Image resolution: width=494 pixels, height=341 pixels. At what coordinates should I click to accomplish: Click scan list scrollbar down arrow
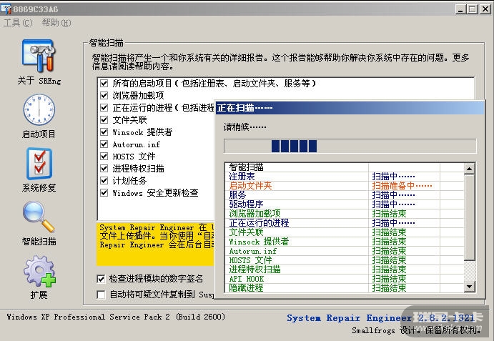tap(470, 287)
